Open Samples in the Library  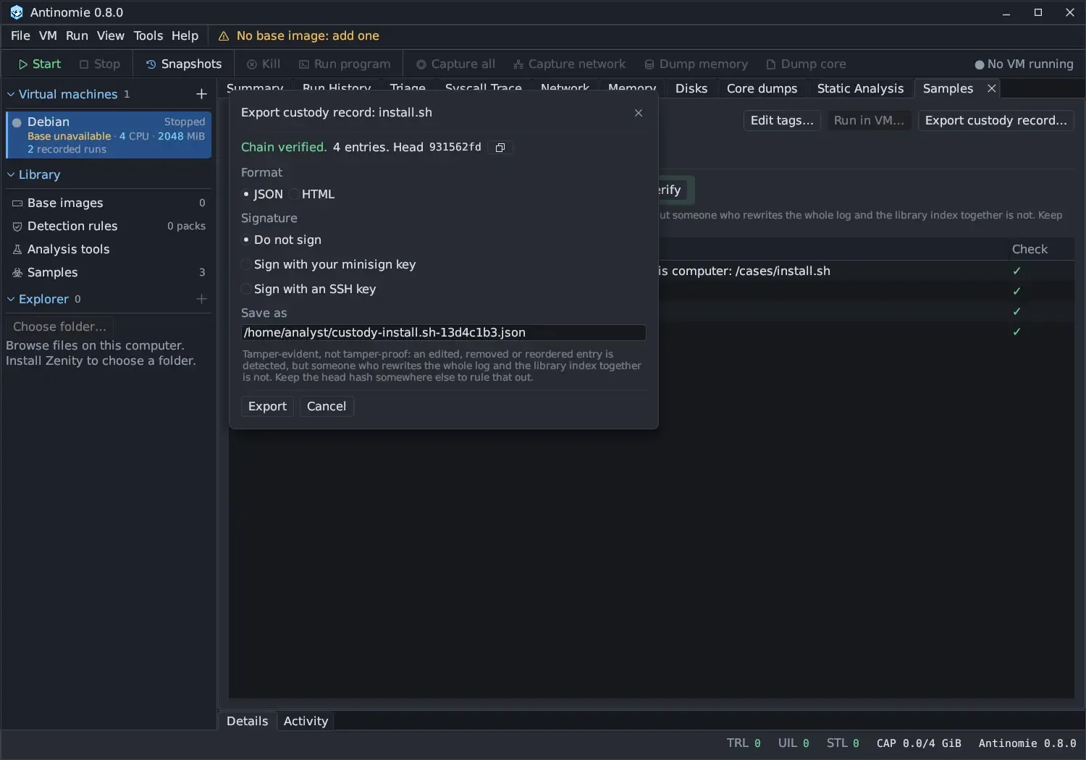coord(109,273)
